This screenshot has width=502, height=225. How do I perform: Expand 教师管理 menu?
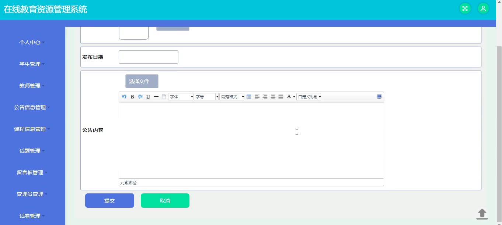[32, 86]
